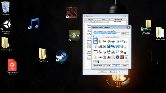
Task: Switch to the Доступ tab
Action: tap(103, 20)
